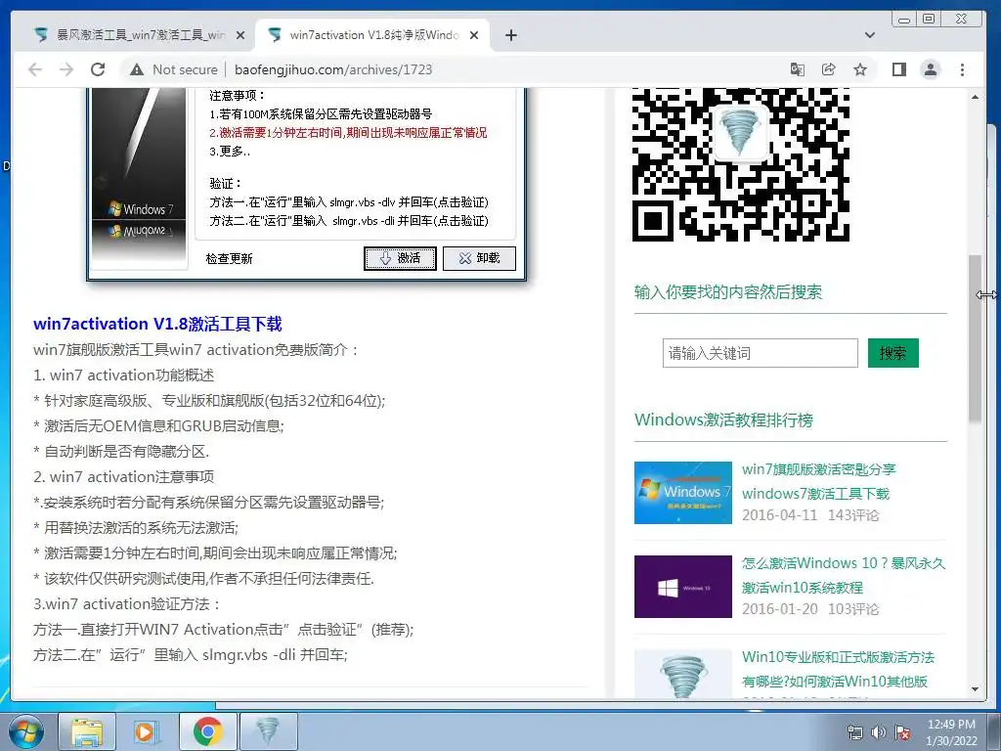
Task: Open Chrome's three-dot menu
Action: pyautogui.click(x=962, y=69)
